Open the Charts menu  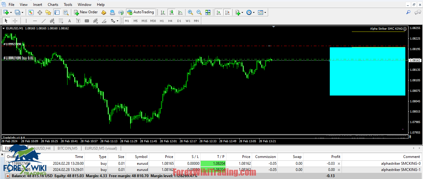click(53, 4)
